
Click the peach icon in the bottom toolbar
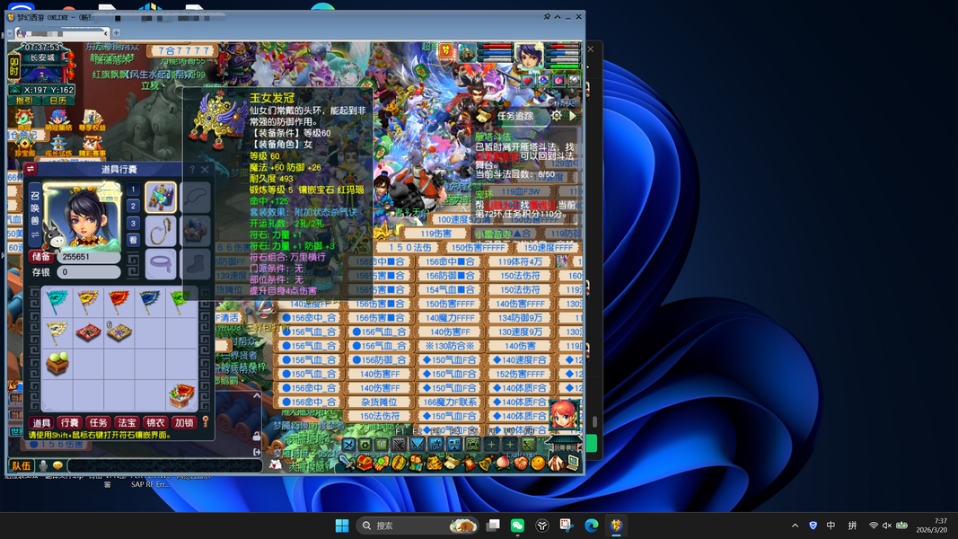click(x=503, y=464)
